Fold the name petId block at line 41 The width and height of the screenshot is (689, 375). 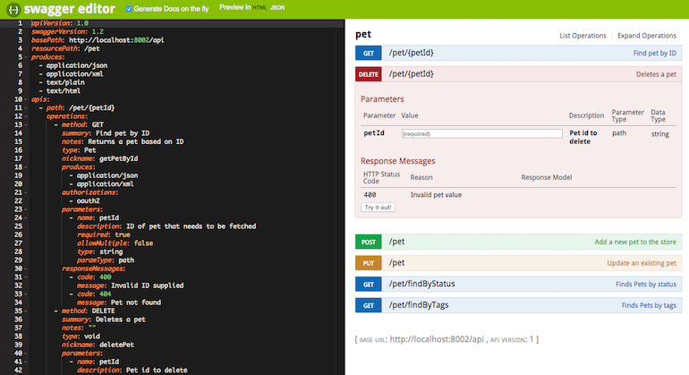click(26, 362)
